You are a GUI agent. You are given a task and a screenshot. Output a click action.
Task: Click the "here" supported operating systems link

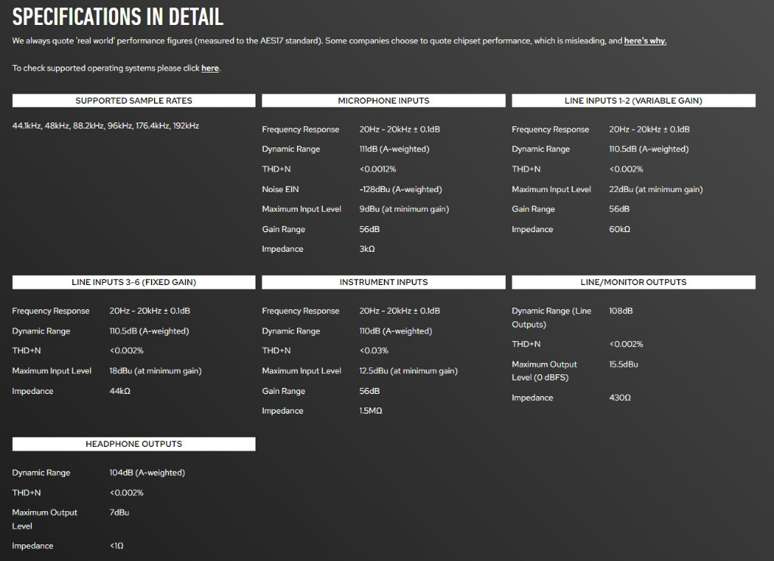click(x=210, y=68)
